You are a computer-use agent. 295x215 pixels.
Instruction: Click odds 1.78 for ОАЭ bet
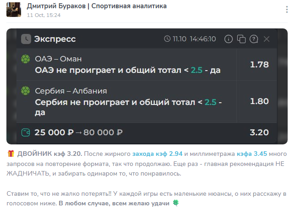259,65
